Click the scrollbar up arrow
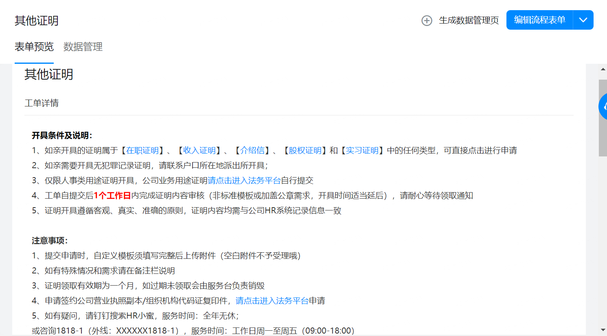This screenshot has width=607, height=336. pos(603,69)
